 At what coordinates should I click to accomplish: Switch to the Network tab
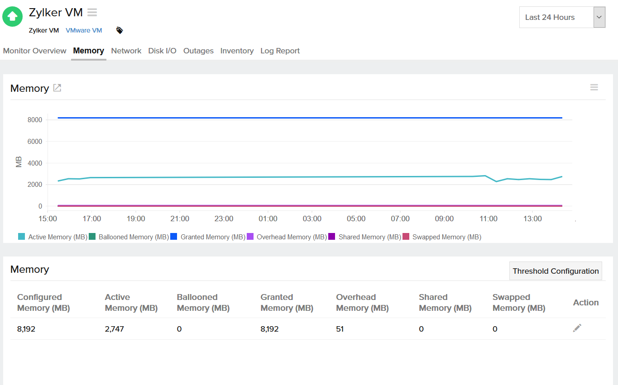point(126,51)
